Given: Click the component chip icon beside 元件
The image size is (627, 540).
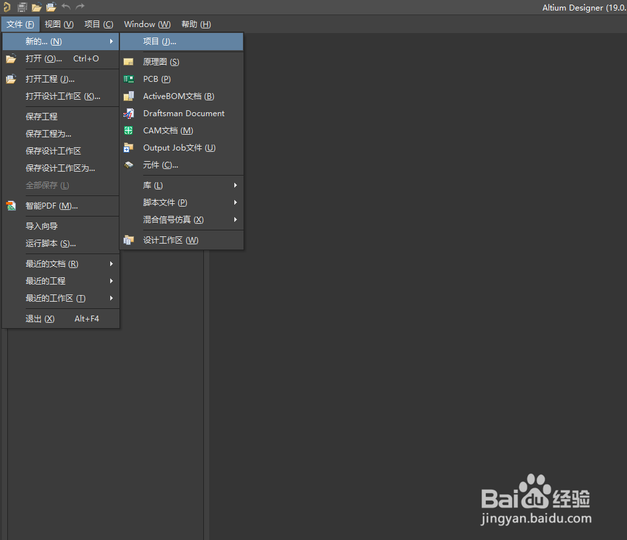Looking at the screenshot, I should 128,165.
